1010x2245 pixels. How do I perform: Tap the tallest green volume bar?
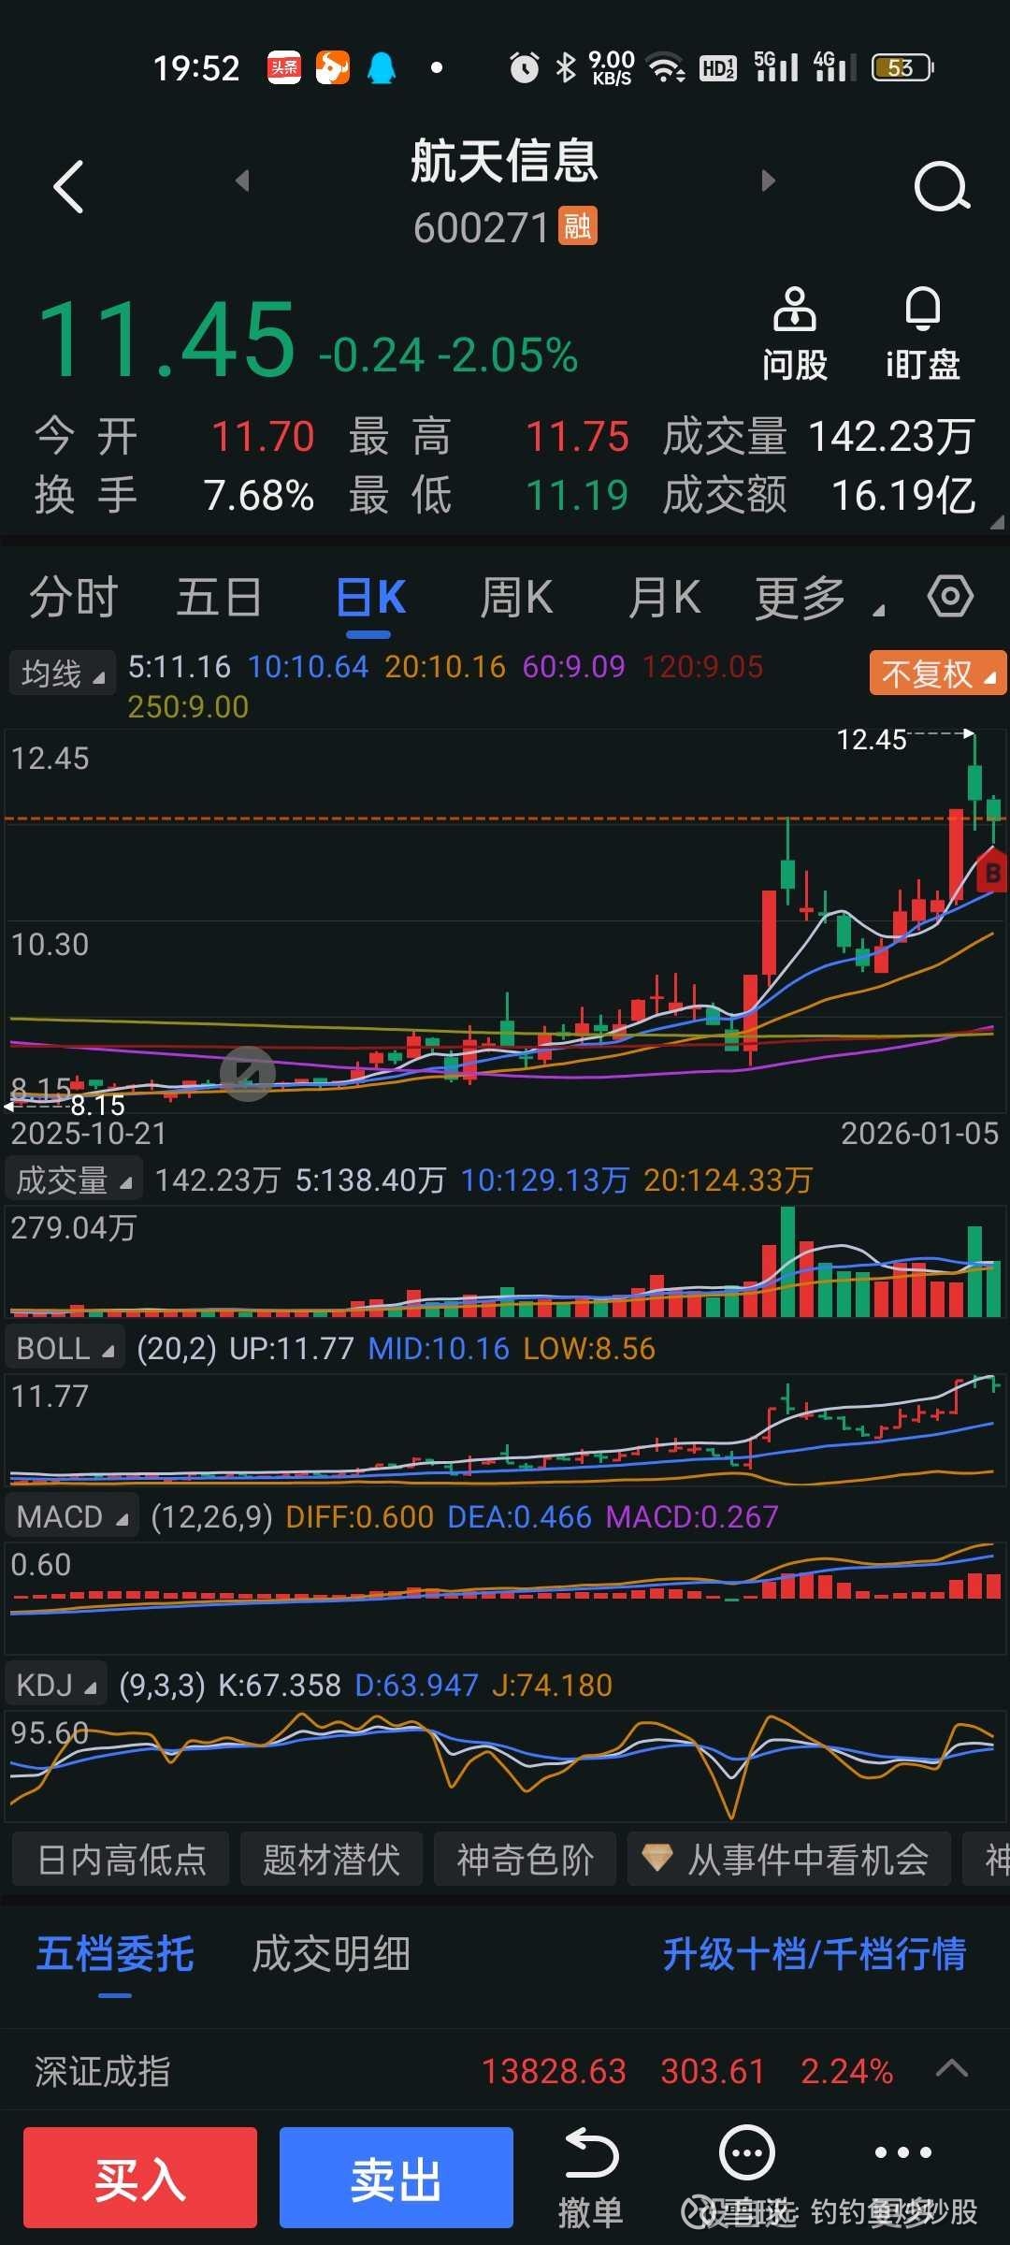[x=787, y=1262]
